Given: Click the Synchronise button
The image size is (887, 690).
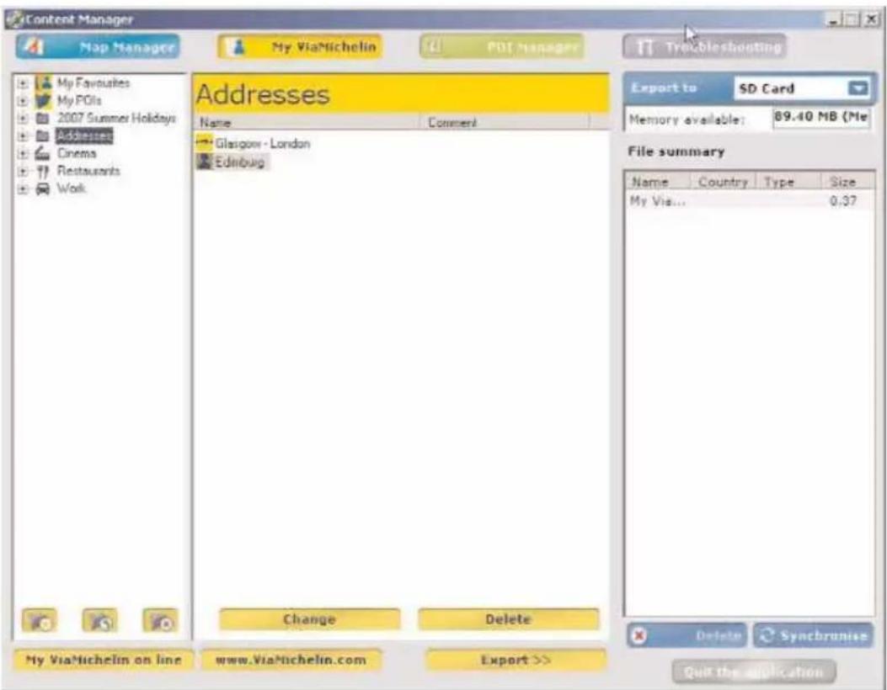Looking at the screenshot, I should point(814,636).
